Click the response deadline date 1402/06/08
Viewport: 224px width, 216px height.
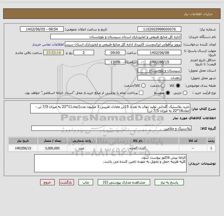pyautogui.click(x=159, y=52)
